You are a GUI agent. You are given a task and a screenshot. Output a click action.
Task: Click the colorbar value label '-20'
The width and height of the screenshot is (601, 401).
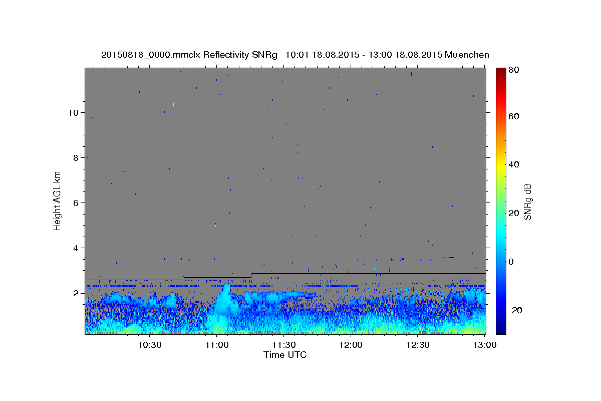(516, 310)
